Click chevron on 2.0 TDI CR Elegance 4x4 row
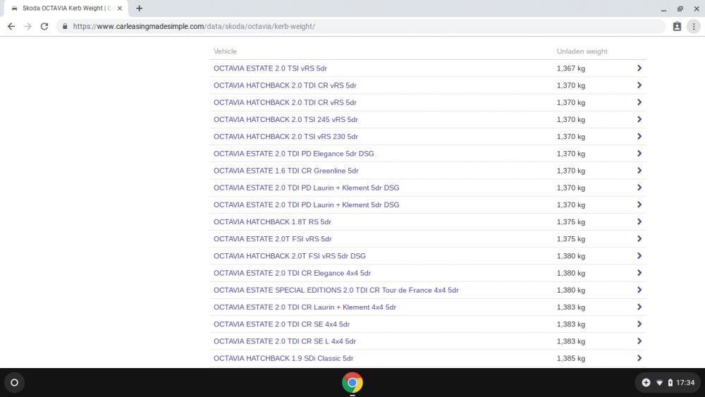This screenshot has height=397, width=705. click(x=639, y=274)
